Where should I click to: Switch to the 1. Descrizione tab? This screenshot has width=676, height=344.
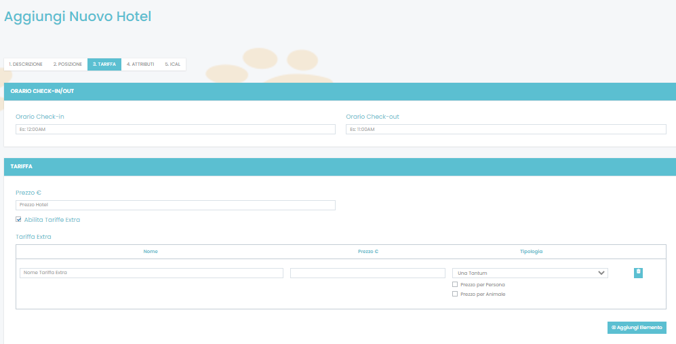(26, 64)
